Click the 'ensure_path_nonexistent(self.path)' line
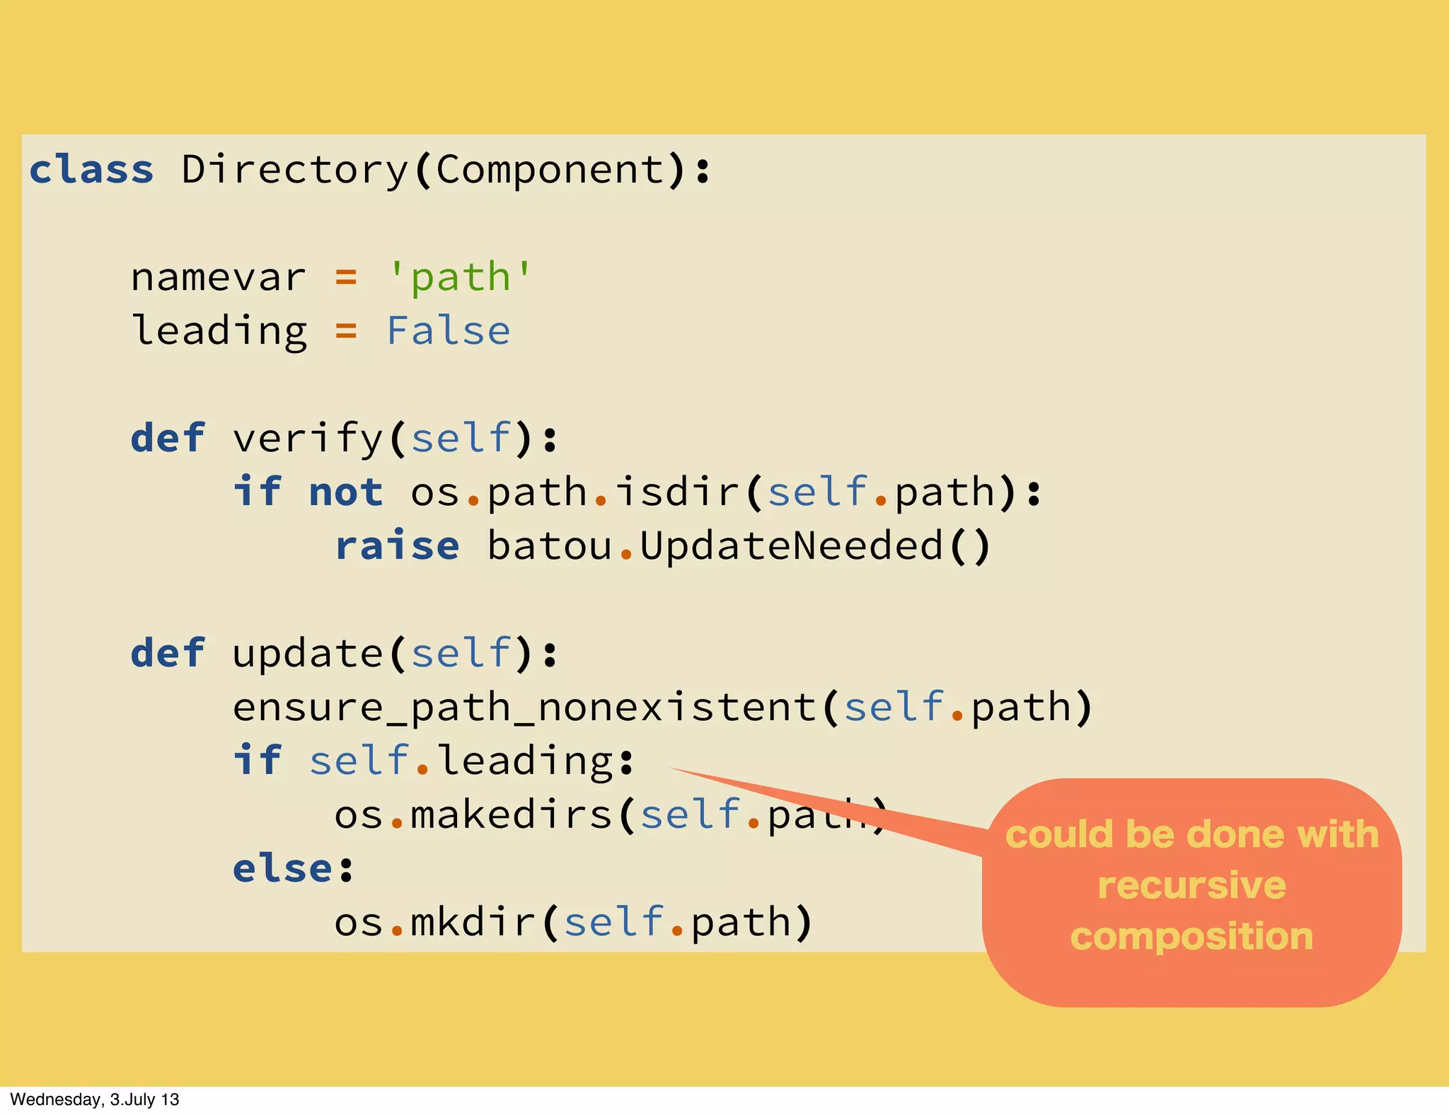Viewport: 1449px width, 1115px height. click(663, 707)
